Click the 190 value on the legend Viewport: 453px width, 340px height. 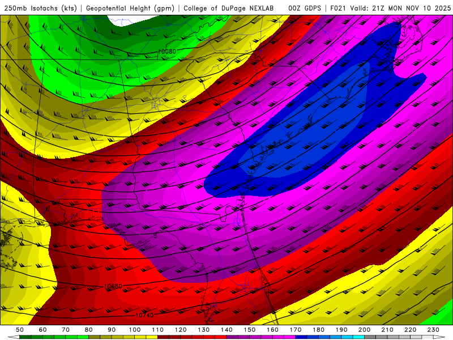(341, 330)
